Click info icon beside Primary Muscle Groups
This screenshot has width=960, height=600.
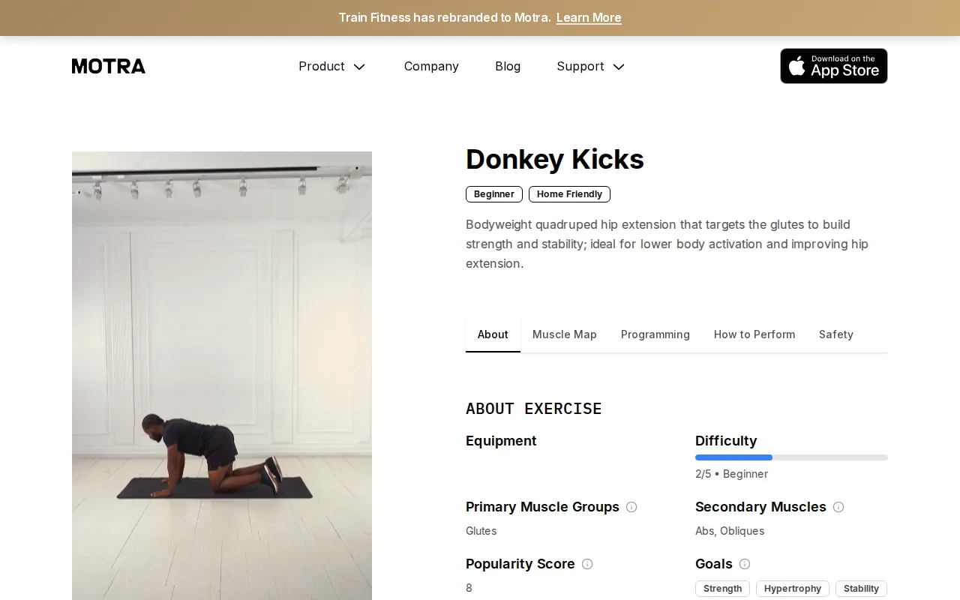[631, 507]
